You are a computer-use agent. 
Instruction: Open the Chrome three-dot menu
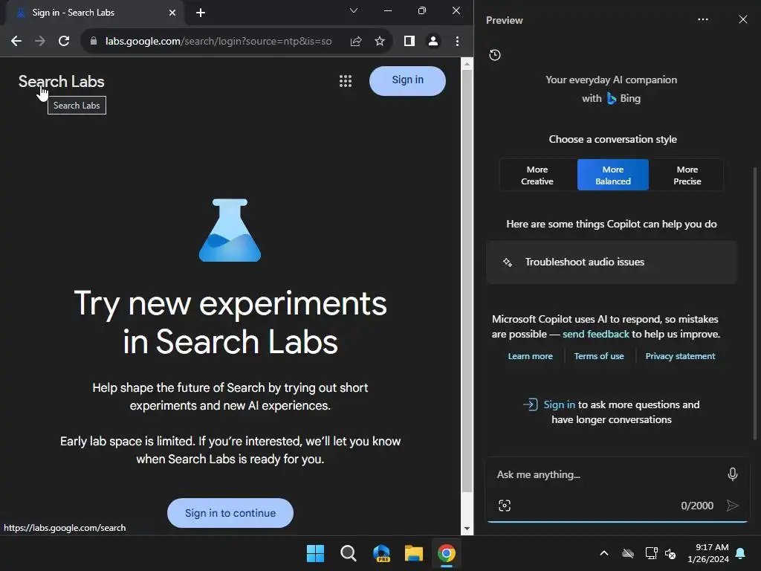click(x=457, y=42)
